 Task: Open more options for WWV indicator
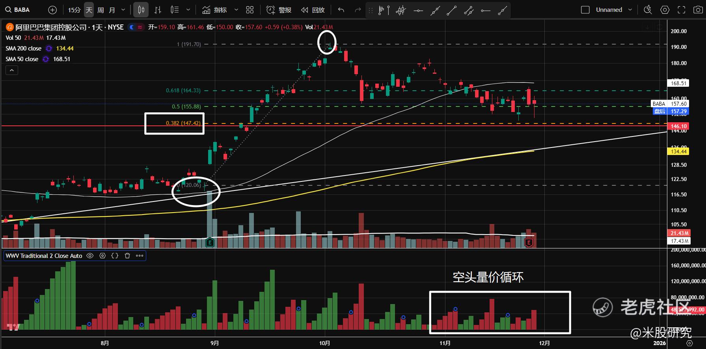[x=140, y=256]
